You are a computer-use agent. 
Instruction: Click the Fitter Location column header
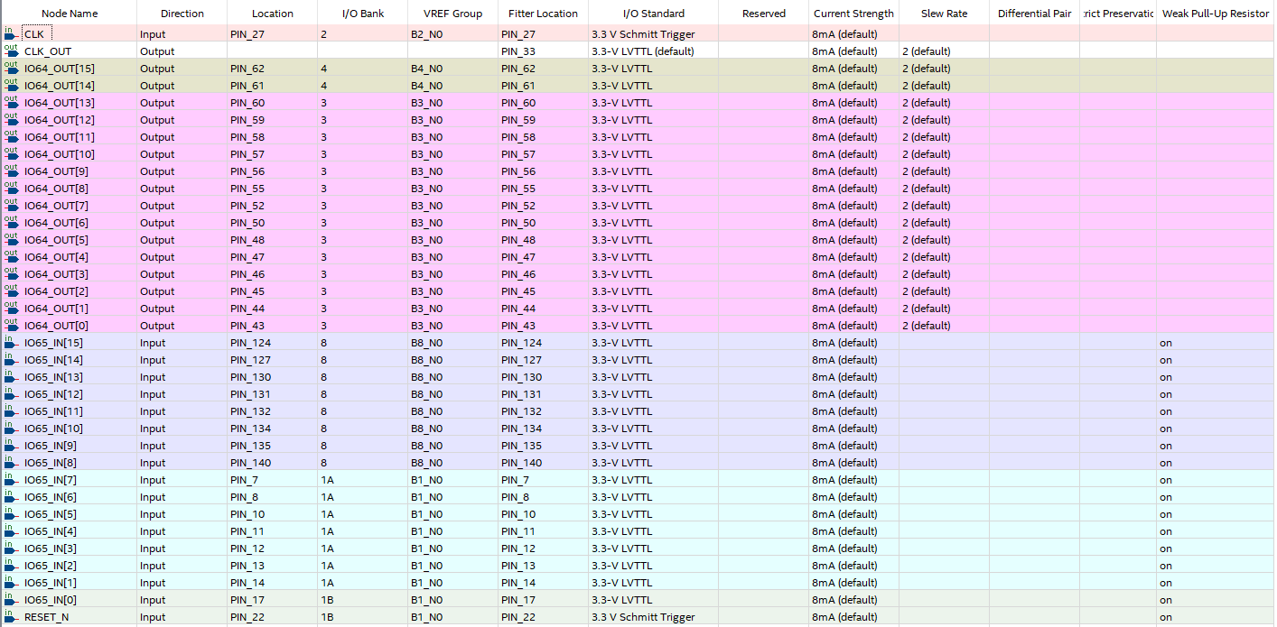tap(544, 14)
